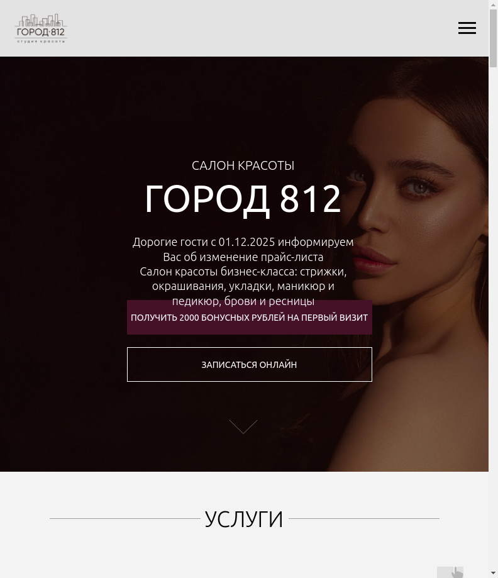Viewport: 498px width, 578px height.
Task: Click the large ГОРОД 812 hero title
Action: click(243, 199)
